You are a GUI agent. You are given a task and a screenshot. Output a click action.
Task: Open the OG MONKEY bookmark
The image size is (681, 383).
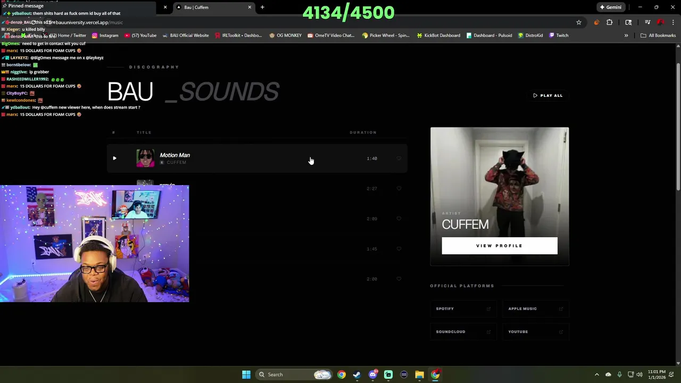285,35
